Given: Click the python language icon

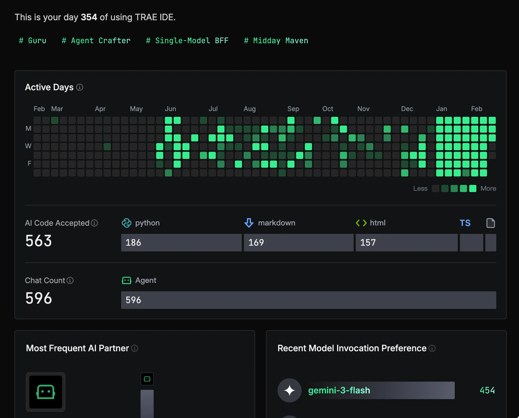Looking at the screenshot, I should pyautogui.click(x=127, y=223).
